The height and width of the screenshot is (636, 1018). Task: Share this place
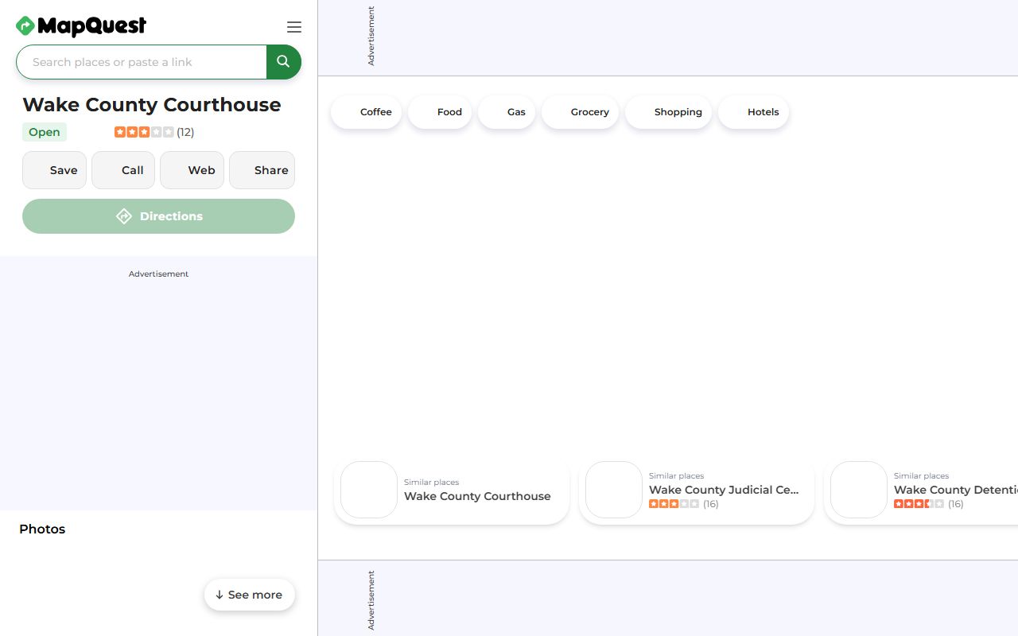262,170
